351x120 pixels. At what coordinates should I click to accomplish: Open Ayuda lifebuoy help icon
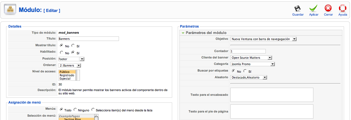(x=342, y=9)
